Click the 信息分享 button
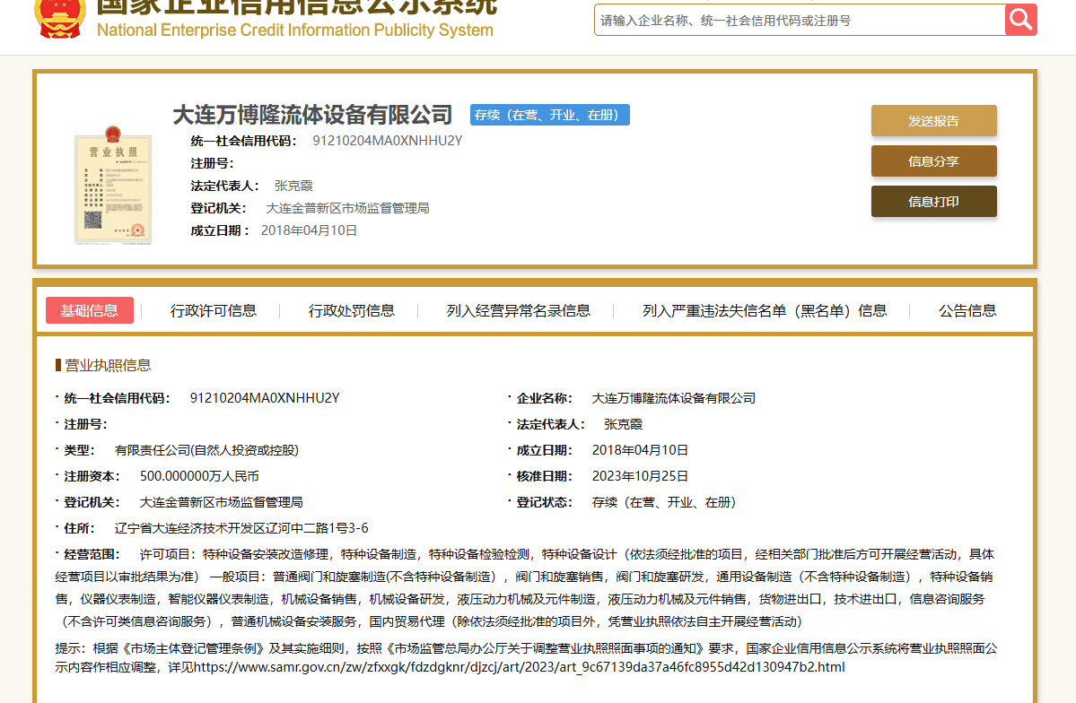This screenshot has width=1076, height=703. [933, 161]
